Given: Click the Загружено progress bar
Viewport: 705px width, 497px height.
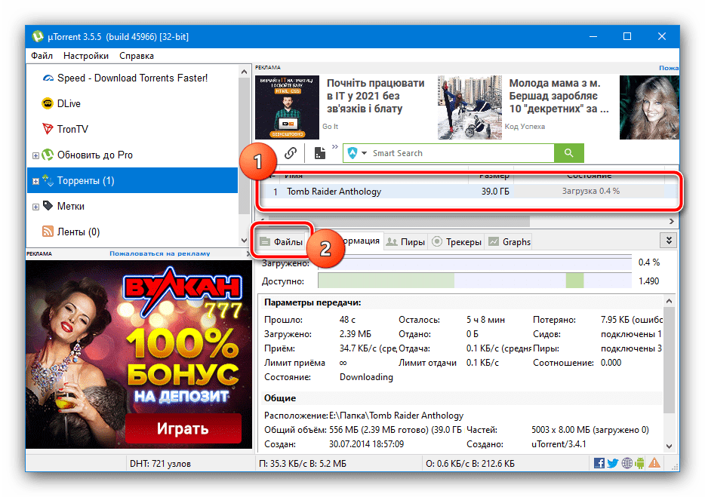Looking at the screenshot, I should 475,263.
